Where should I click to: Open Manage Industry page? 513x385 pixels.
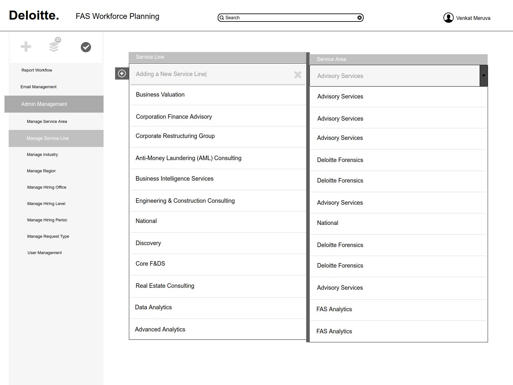coord(42,155)
